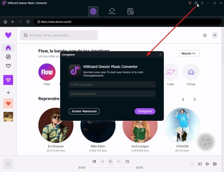Open the shopping cart purchase icon
The height and width of the screenshot is (172, 224).
[190, 3]
